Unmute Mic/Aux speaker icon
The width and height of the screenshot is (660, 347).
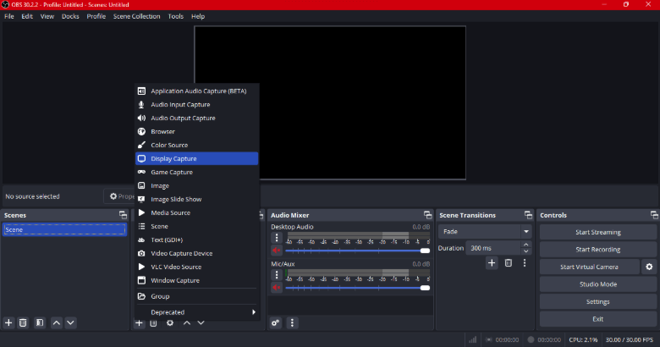coord(277,288)
